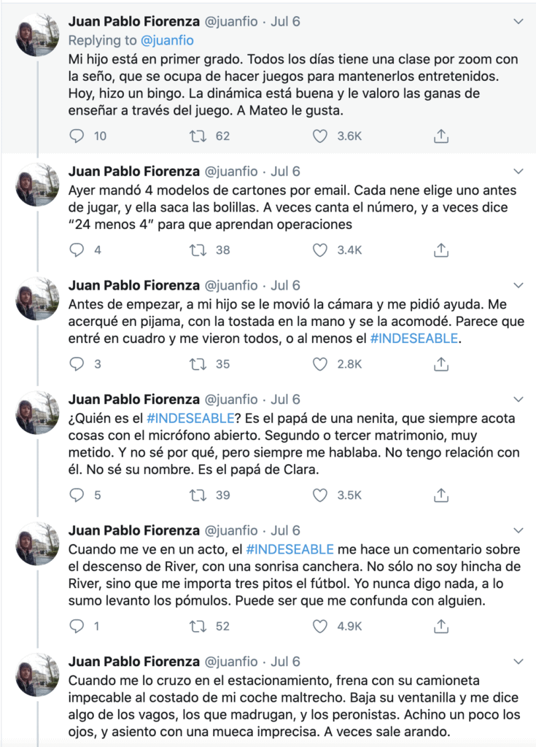Share the tweet about the pijama and tostada
Viewport: 536px width, 747px height.
440,363
